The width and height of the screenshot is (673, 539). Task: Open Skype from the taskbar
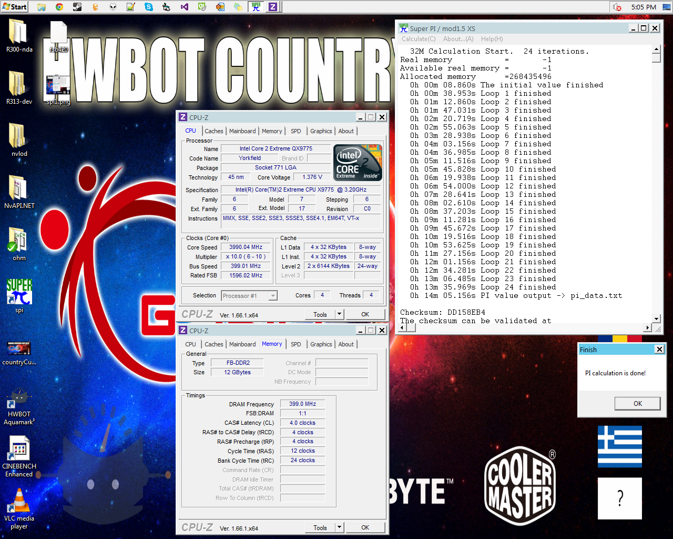click(x=149, y=7)
